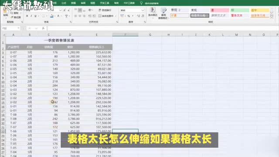Switch to the 视图 (View) tab
This screenshot has height=157, width=279.
pos(93,3)
